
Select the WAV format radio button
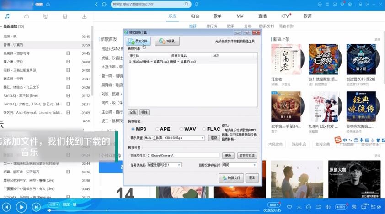pos(181,129)
